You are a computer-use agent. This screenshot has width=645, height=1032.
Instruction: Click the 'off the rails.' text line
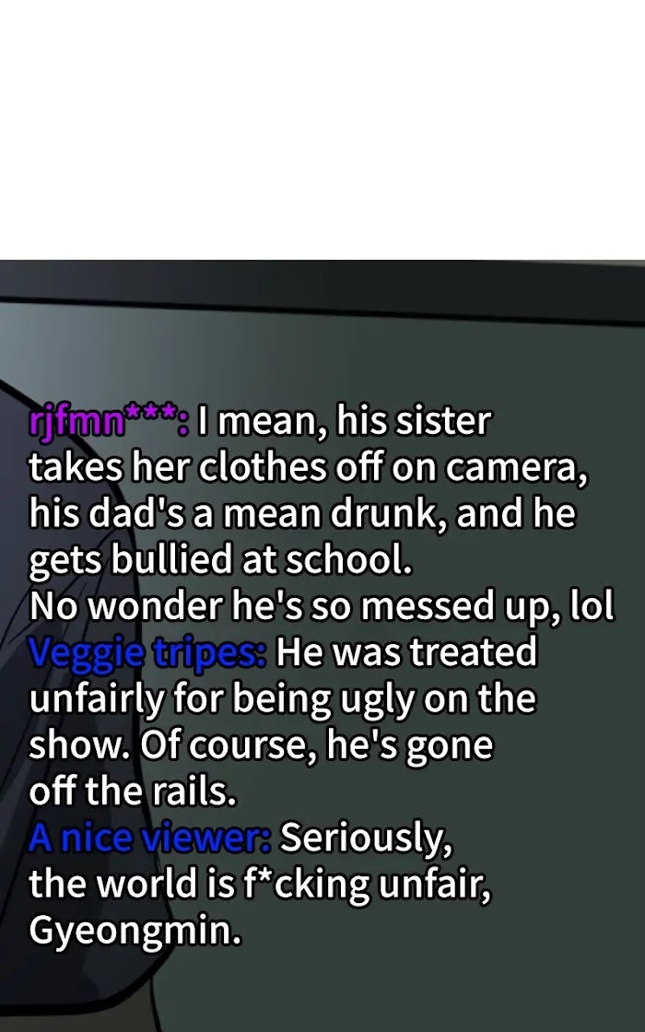[133, 792]
